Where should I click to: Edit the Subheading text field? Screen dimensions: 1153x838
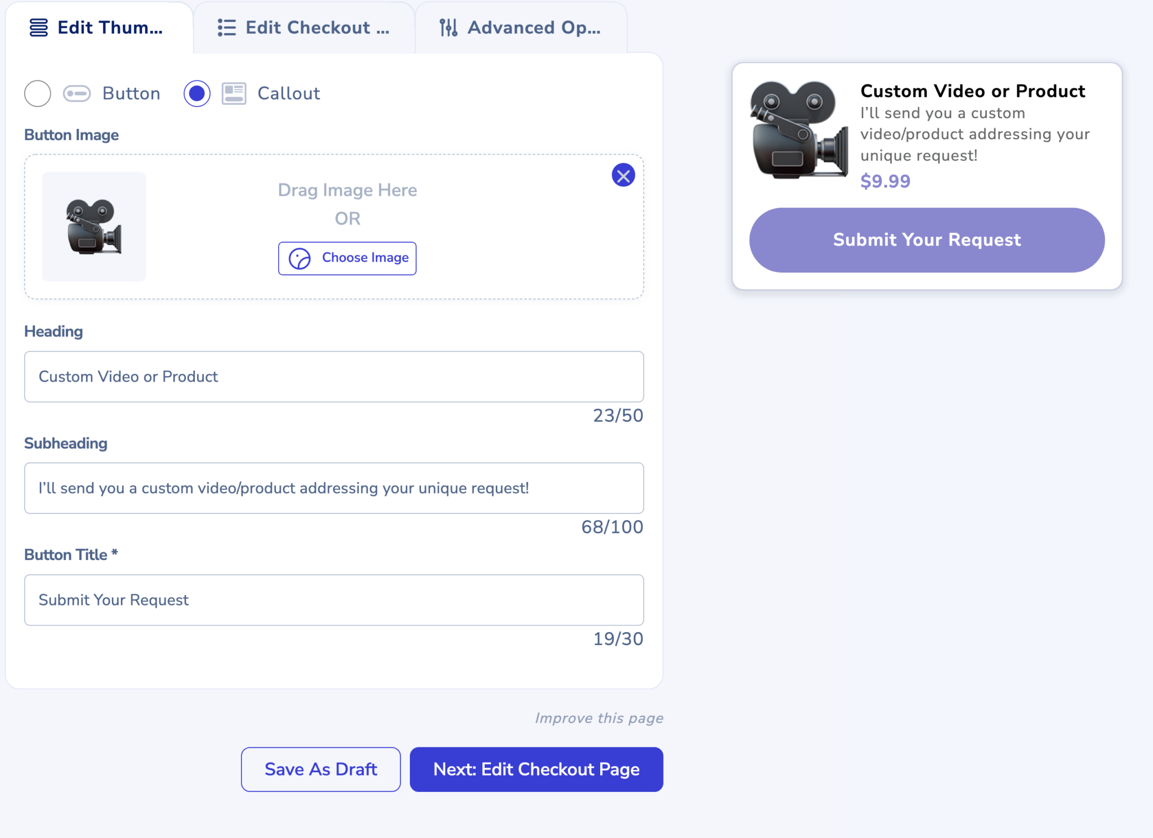pos(333,488)
